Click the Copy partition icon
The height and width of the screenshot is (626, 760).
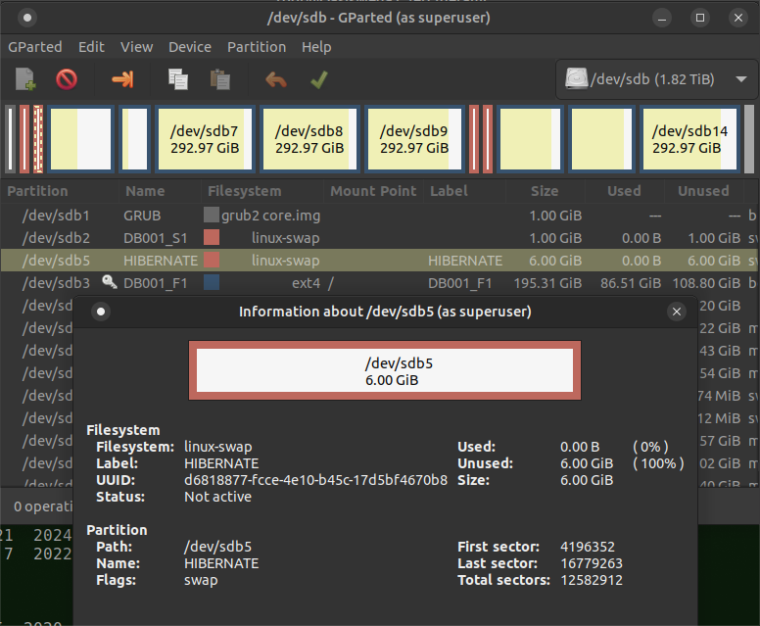coord(177,79)
